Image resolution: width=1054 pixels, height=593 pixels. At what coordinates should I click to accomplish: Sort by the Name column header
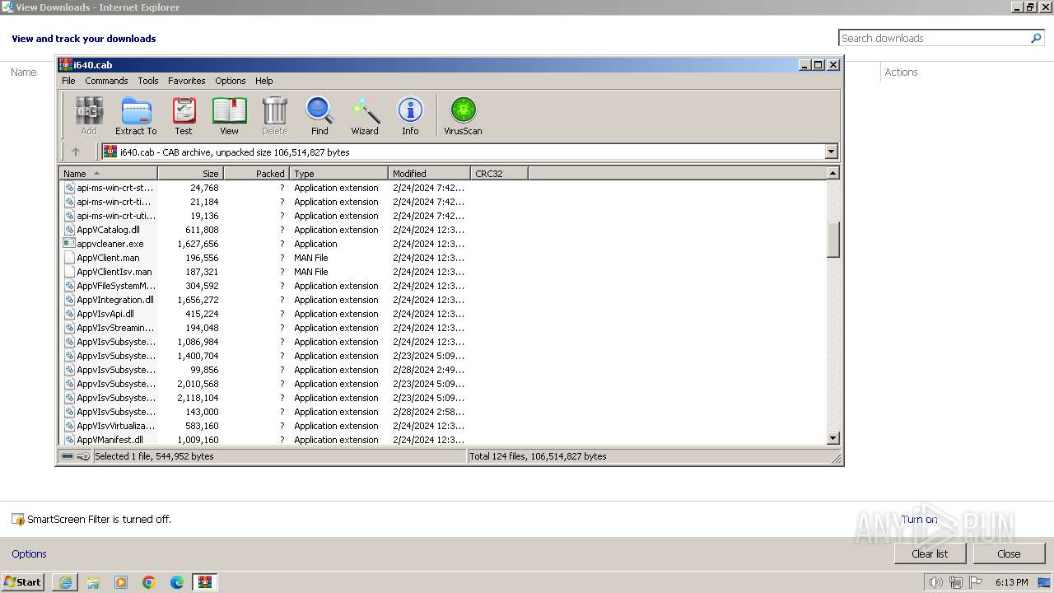108,174
